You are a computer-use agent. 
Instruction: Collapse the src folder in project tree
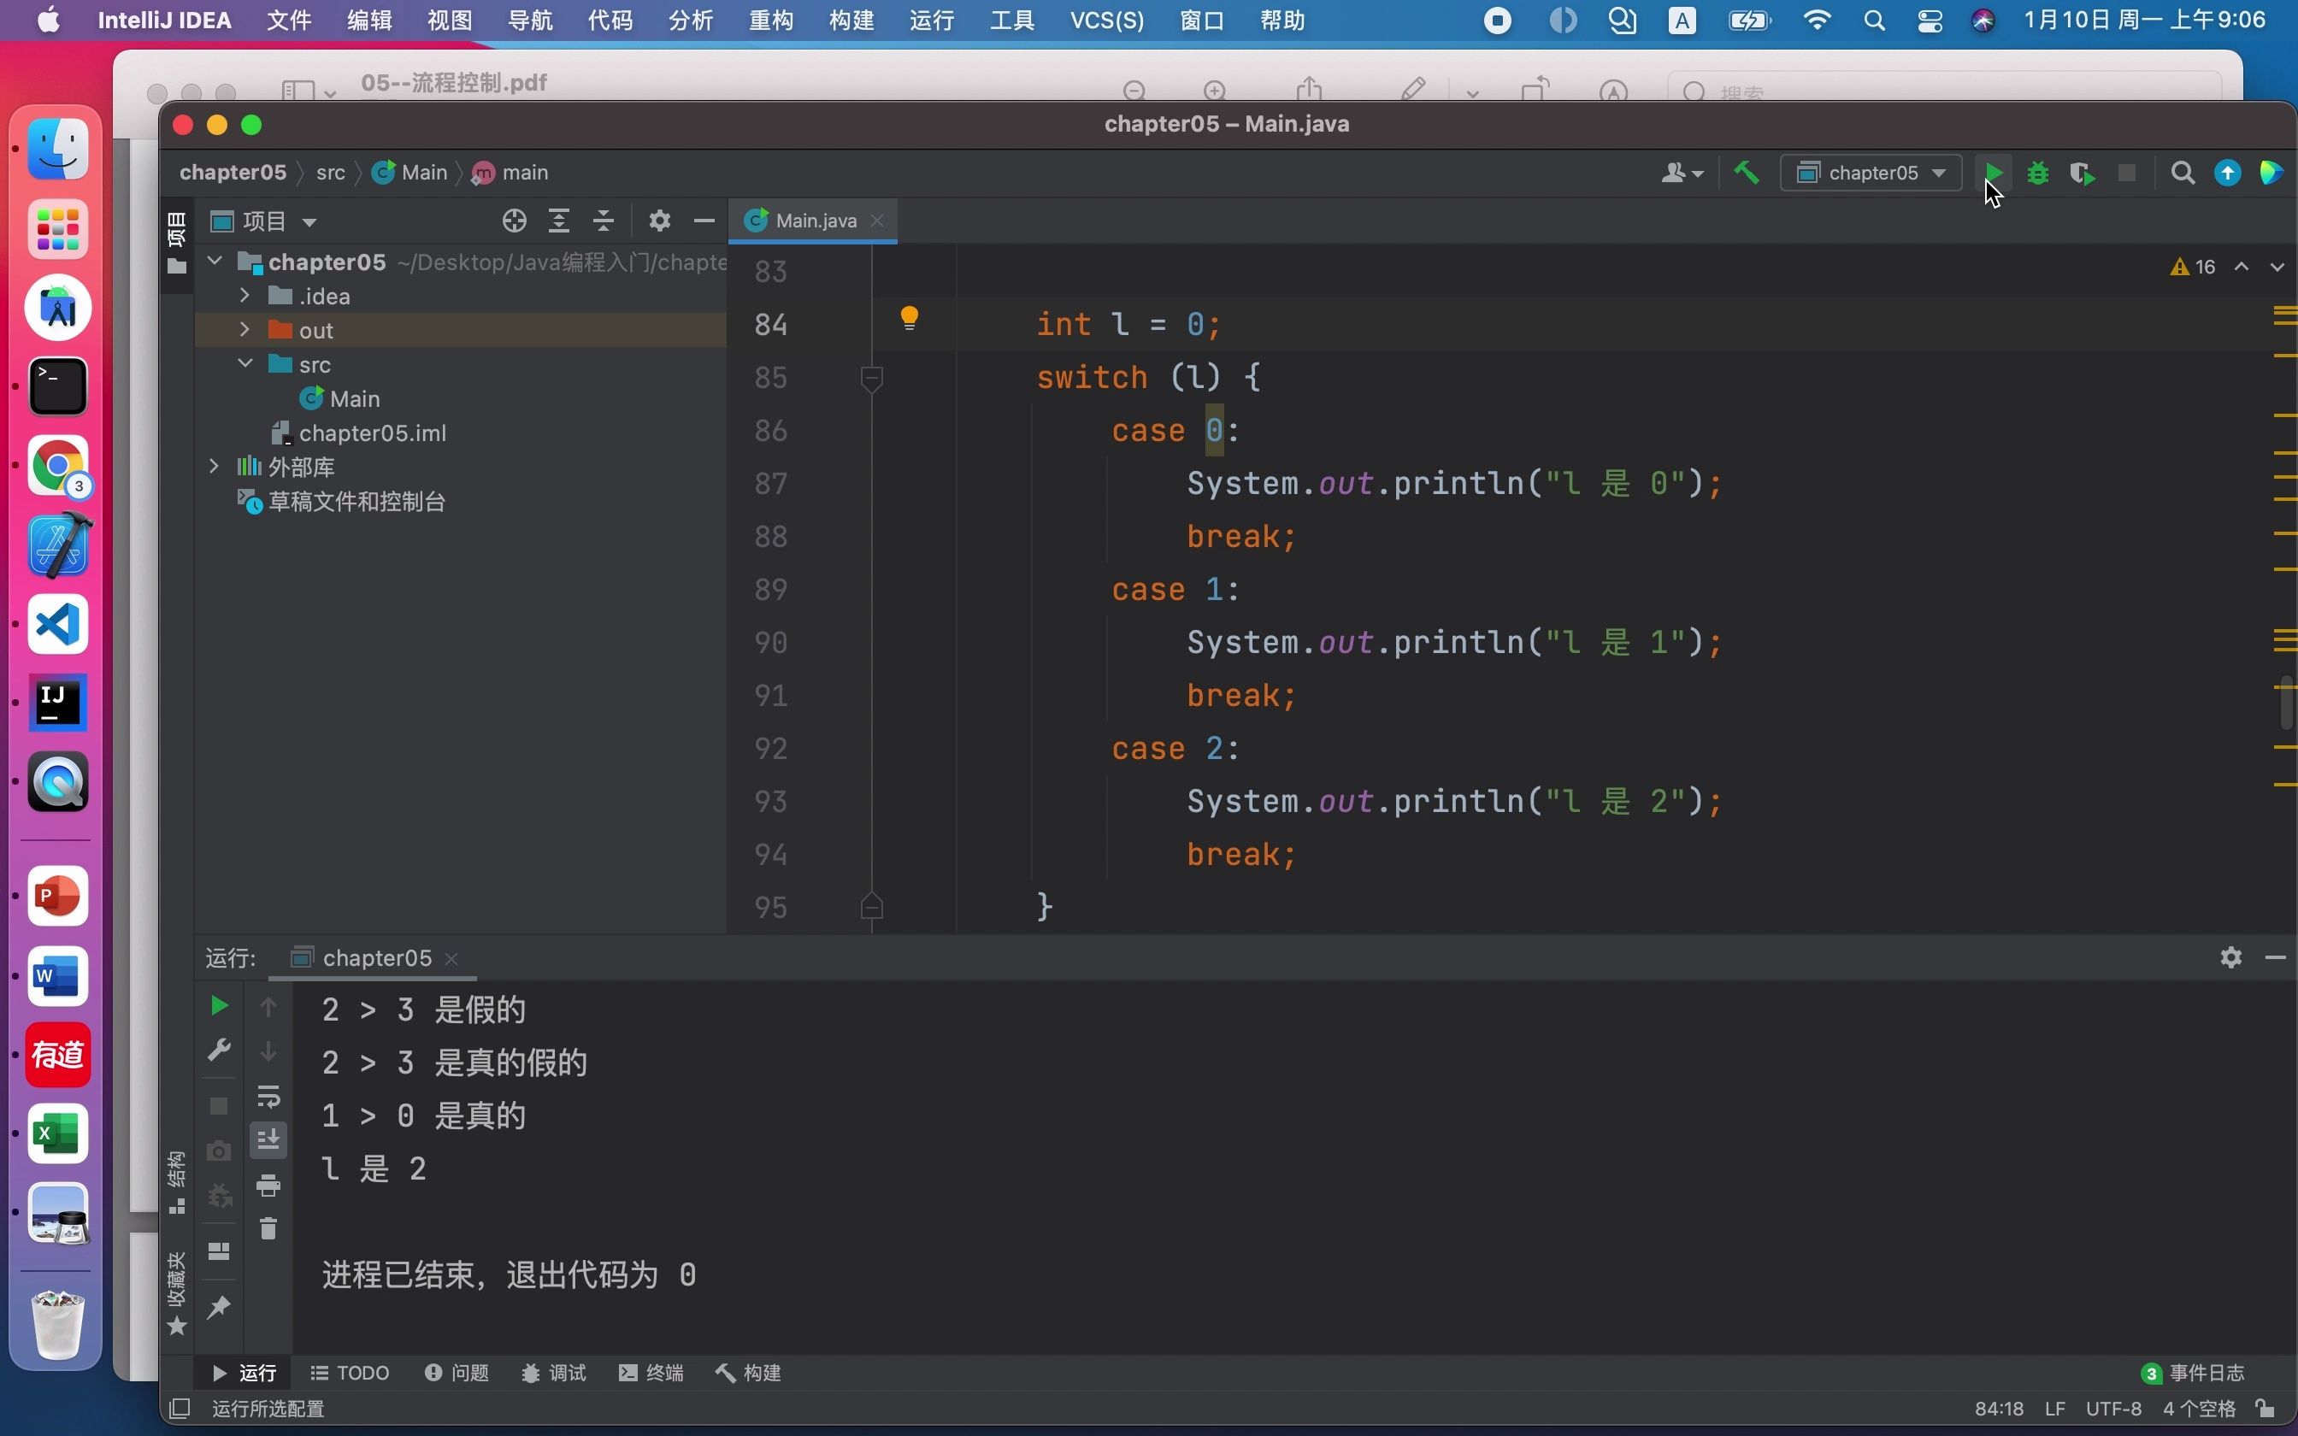[244, 364]
